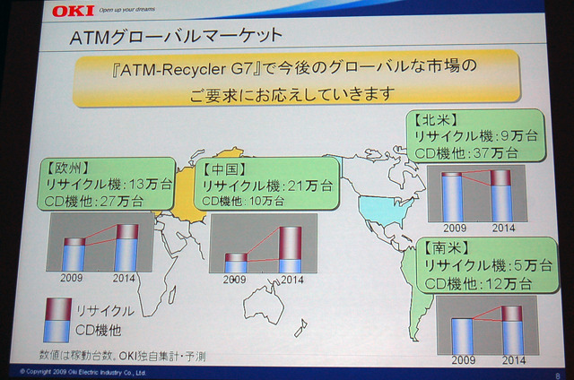Click the 'ご要求にお応えしていきます' banner line
The image size is (574, 380).
click(292, 94)
